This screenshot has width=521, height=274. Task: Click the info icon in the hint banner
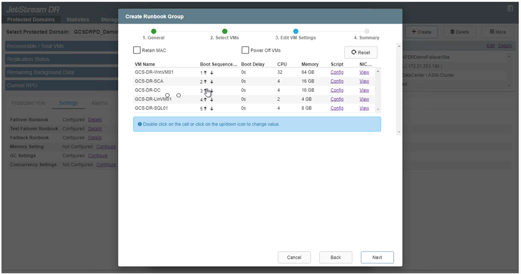tap(140, 124)
